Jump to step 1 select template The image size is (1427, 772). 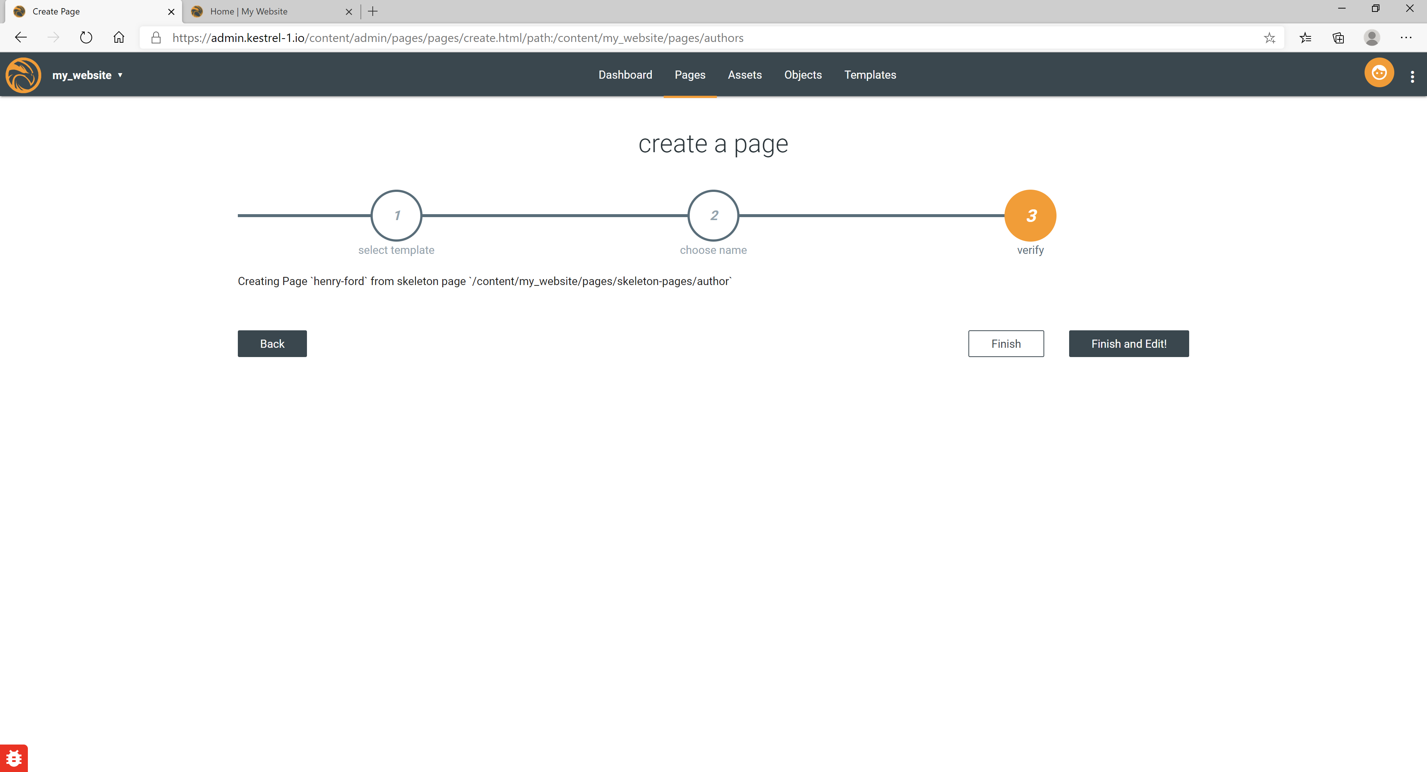coord(396,215)
